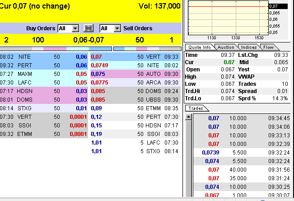Viewport: 294px width, 201px height.
Task: Click the chain link icon between order filters
Action: [89, 28]
